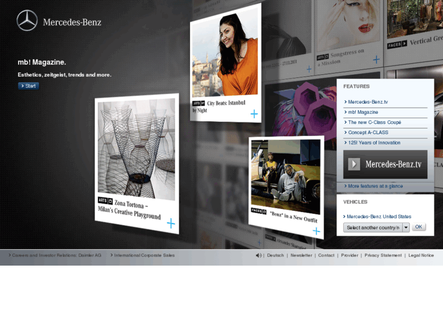Click Benz in a New Outfit photo
Viewport: 443px width, 332px height.
pyautogui.click(x=286, y=176)
